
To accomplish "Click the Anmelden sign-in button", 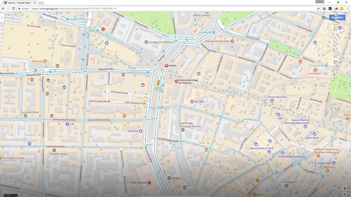I will pyautogui.click(x=337, y=18).
